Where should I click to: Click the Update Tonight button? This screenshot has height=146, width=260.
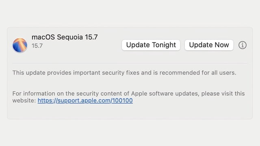click(x=151, y=45)
